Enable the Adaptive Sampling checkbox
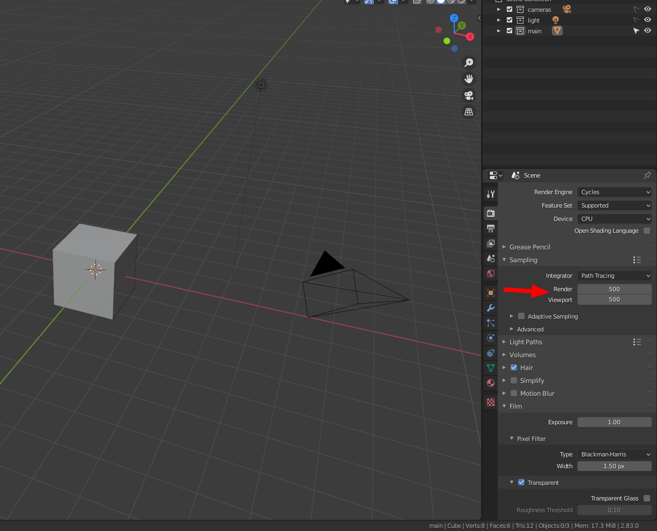The width and height of the screenshot is (657, 531). pos(521,316)
